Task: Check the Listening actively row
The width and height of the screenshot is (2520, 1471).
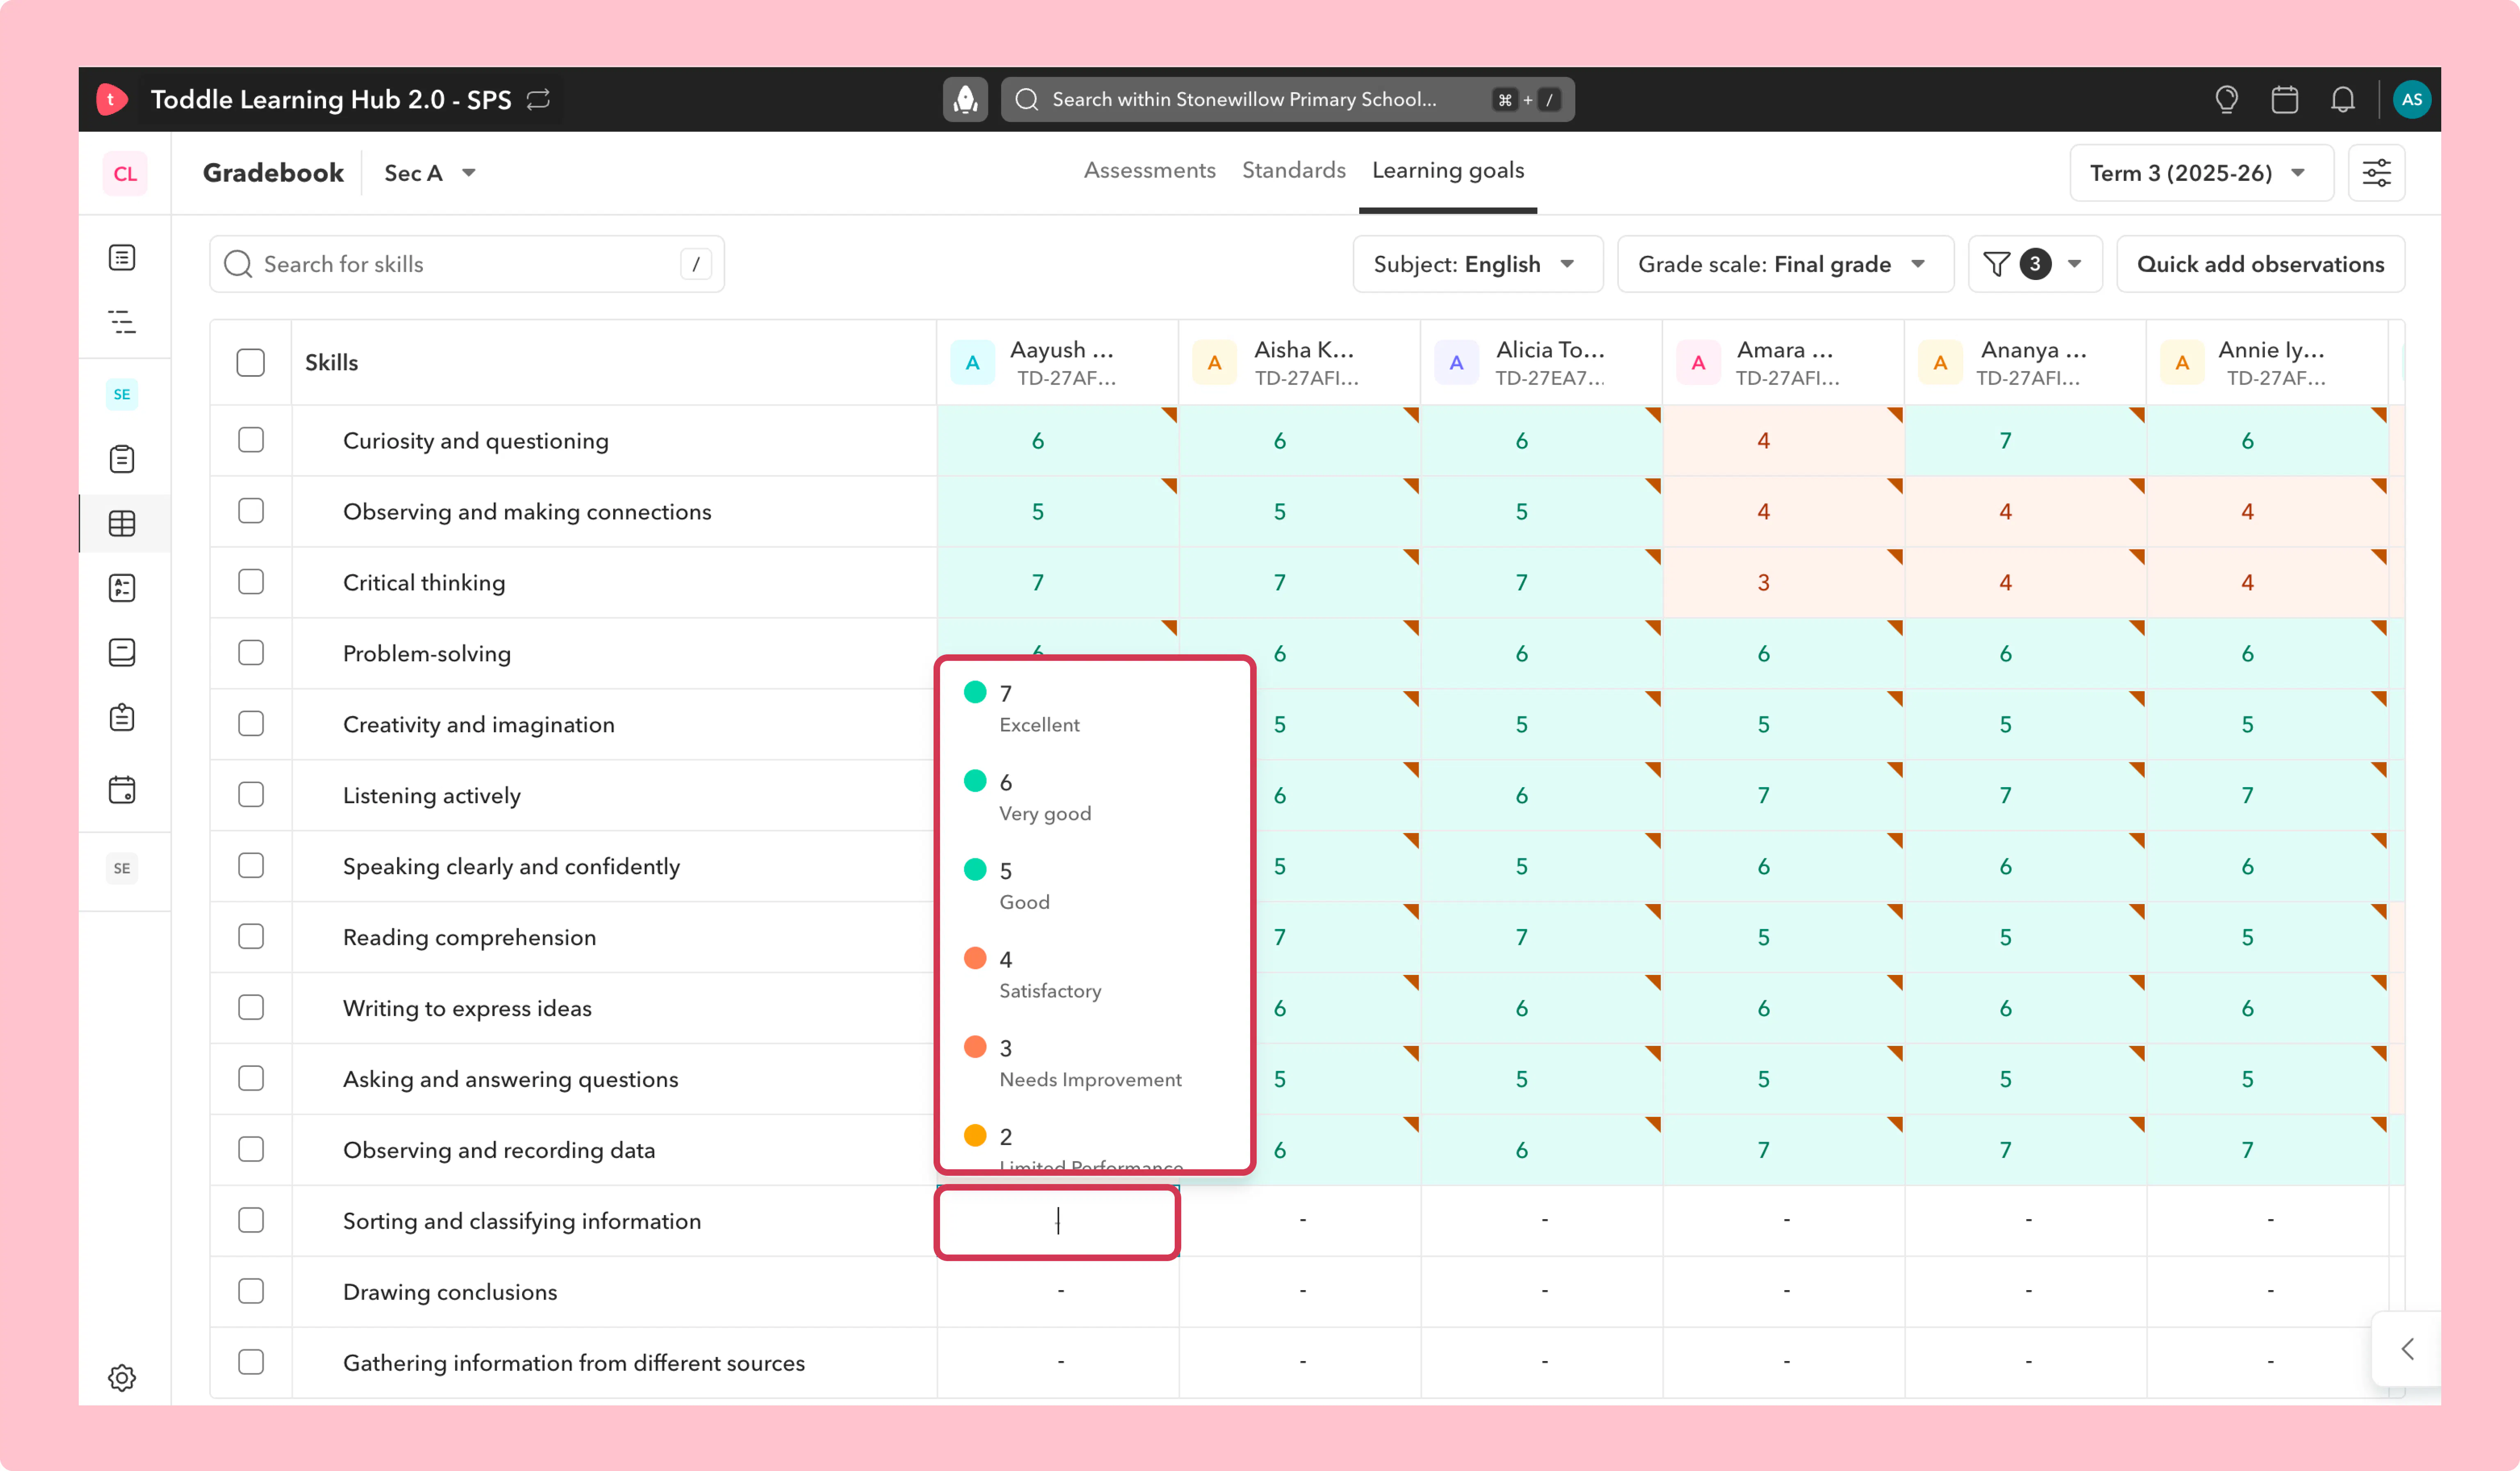Action: 251,795
